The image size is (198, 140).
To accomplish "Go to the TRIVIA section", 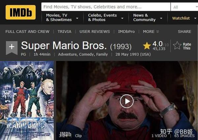I will (64, 32).
